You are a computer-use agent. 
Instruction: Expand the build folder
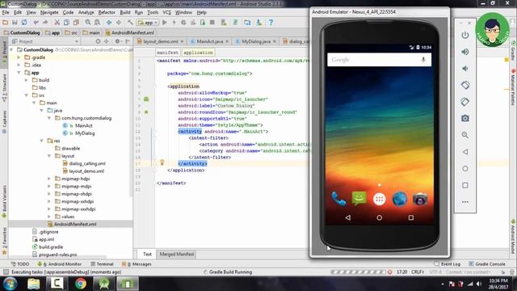coord(27,80)
